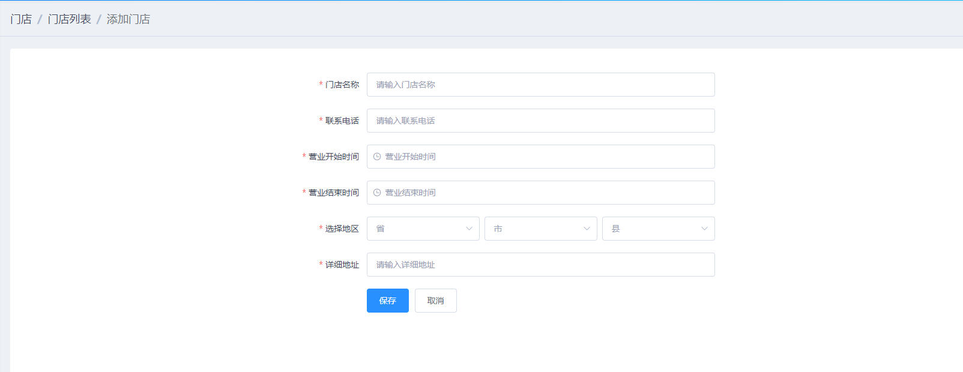
Task: Click the chevron arrow of 县 selector
Action: [704, 229]
